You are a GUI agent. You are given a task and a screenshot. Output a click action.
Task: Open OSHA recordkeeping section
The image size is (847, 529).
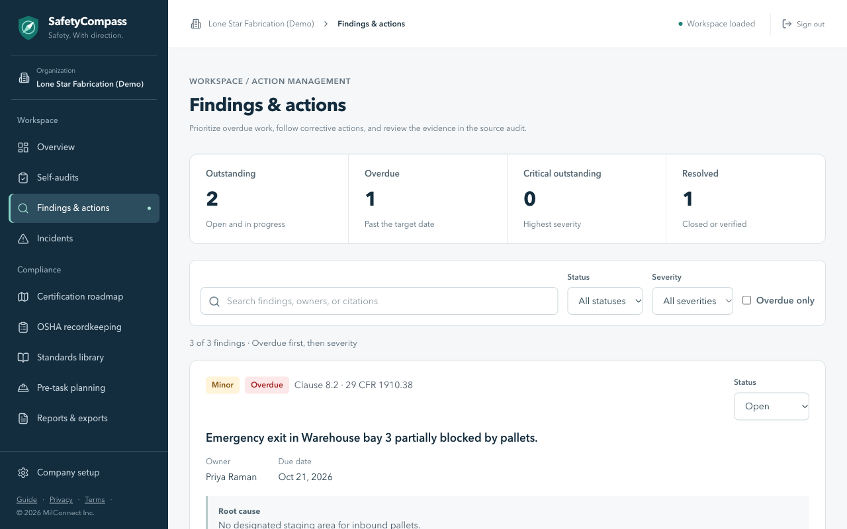point(84,327)
